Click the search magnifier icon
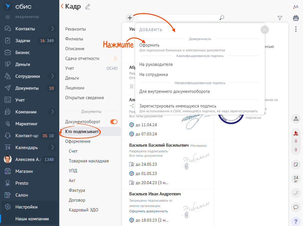Image resolution: width=303 pixels, height=226 pixels. tap(222, 18)
